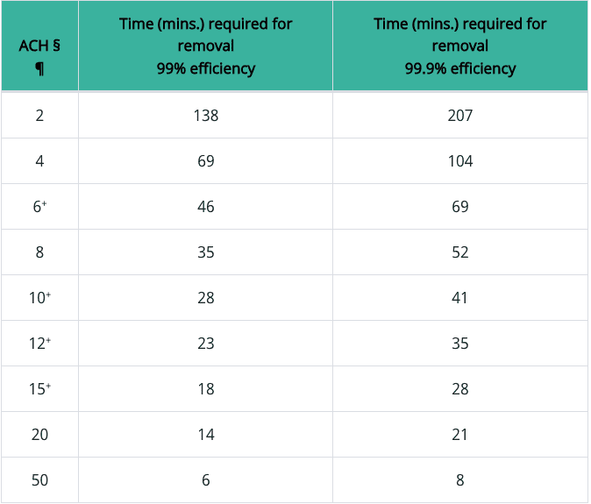Screen dimensions: 591x504
Task: Click the 23 minutes cell
Action: [205, 344]
